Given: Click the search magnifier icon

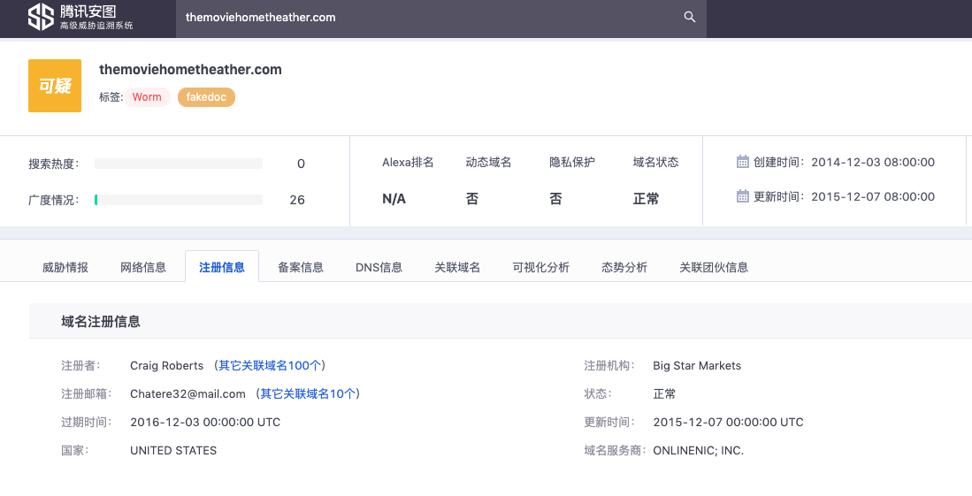Looking at the screenshot, I should tap(690, 17).
